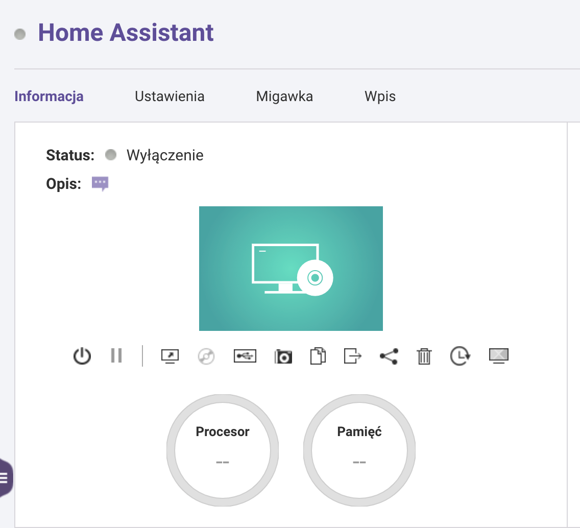Click the power button icon

pyautogui.click(x=82, y=356)
